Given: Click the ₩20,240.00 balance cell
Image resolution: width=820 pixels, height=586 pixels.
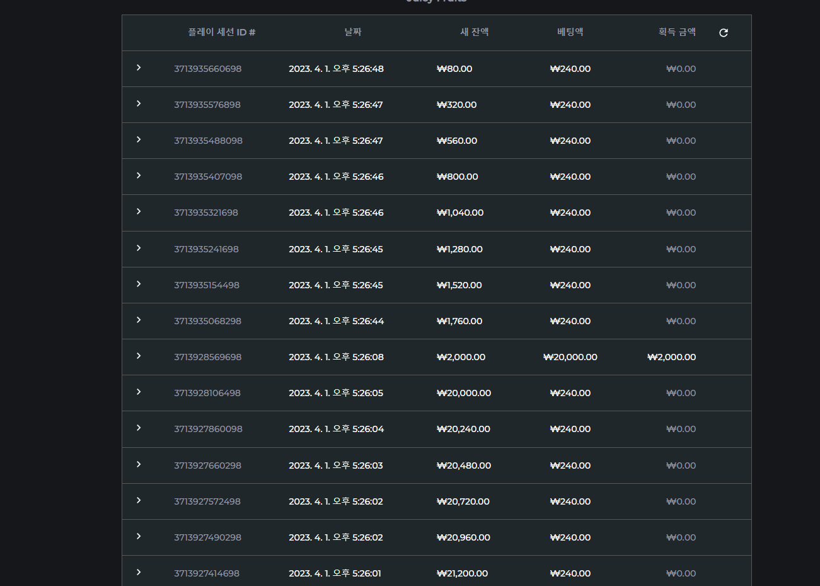Looking at the screenshot, I should [x=463, y=429].
